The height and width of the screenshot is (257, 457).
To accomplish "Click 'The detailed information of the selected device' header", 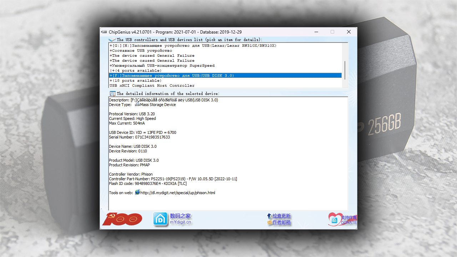I will pyautogui.click(x=168, y=94).
